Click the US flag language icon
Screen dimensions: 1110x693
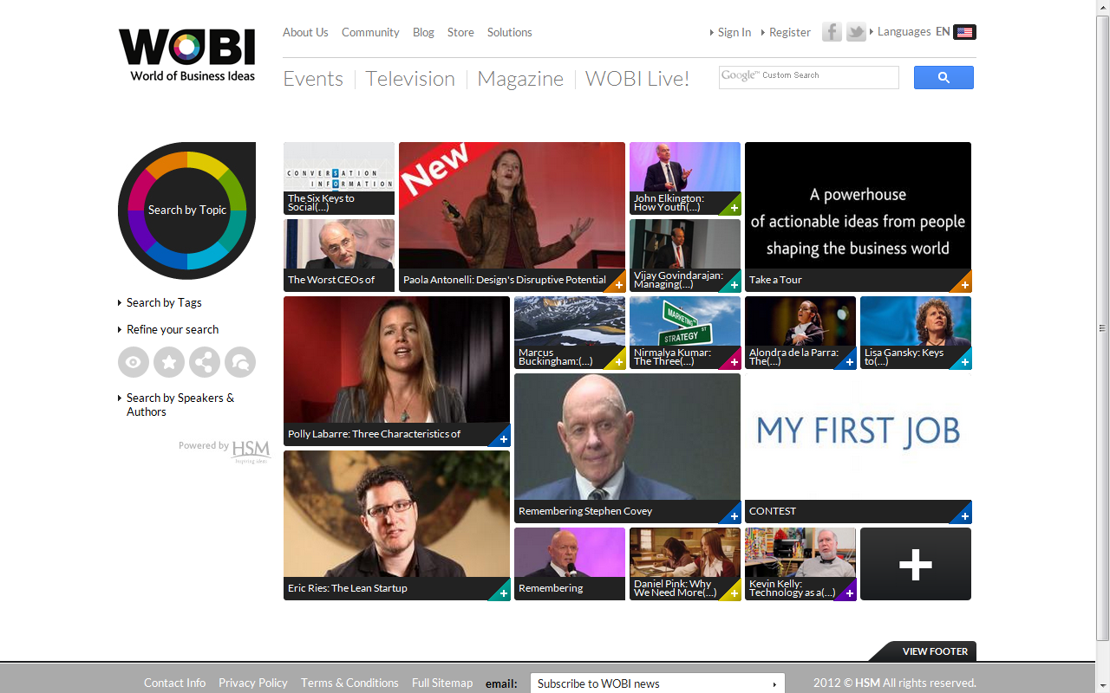pos(964,32)
